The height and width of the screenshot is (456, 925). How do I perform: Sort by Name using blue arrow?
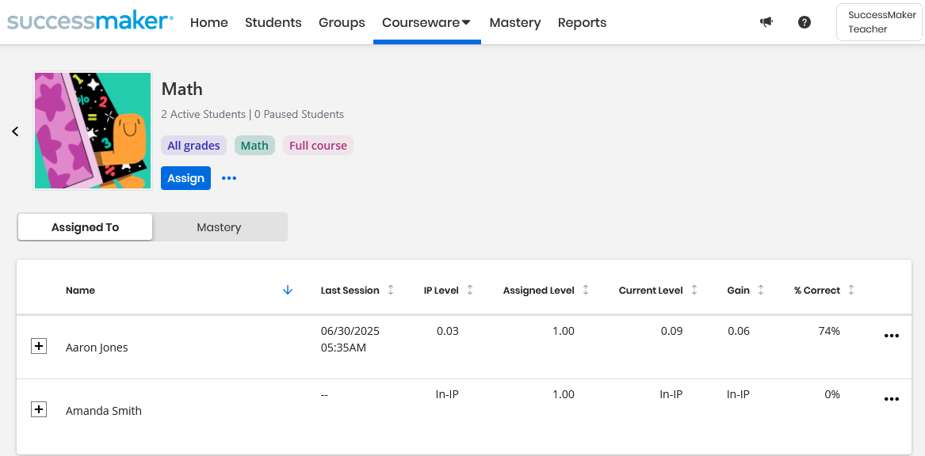(288, 291)
